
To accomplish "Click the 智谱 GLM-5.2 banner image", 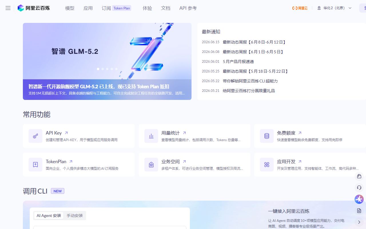I will [x=107, y=51].
